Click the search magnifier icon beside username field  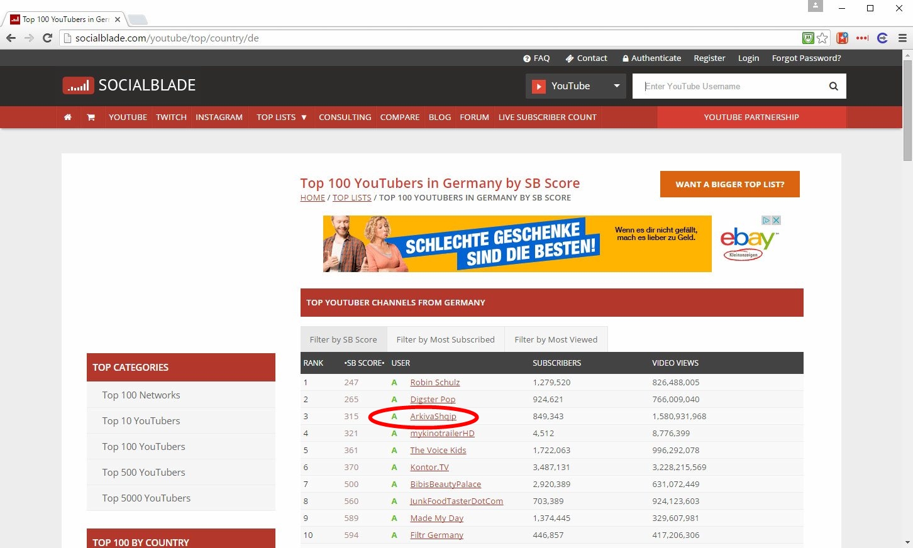(833, 86)
